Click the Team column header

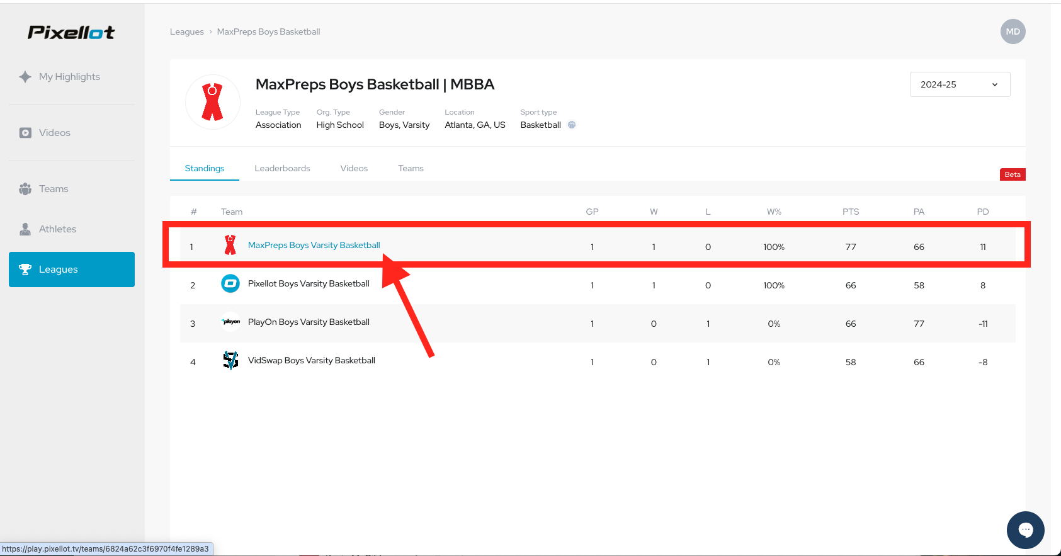point(232,212)
